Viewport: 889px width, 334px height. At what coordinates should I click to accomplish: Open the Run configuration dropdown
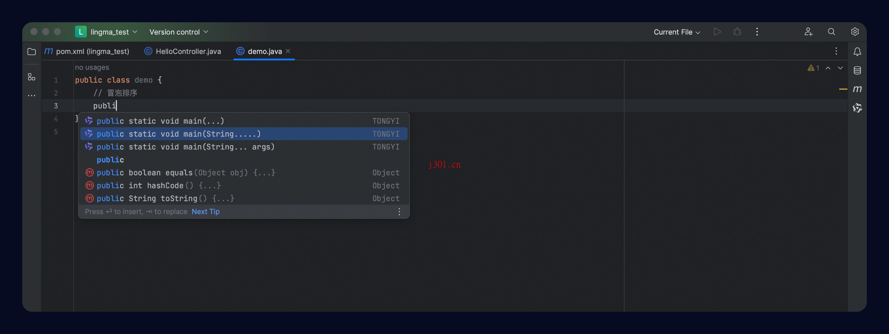coord(676,31)
